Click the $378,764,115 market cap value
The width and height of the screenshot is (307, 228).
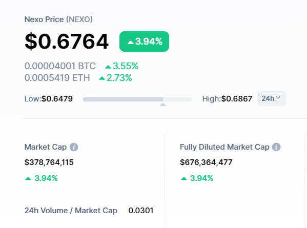pos(49,162)
